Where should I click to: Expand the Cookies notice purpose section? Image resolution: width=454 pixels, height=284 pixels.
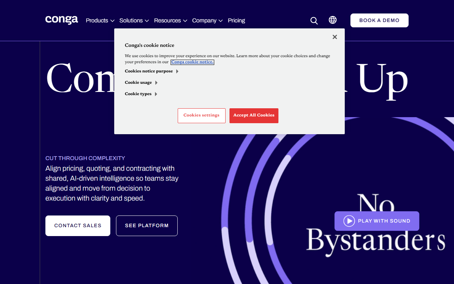[x=152, y=71]
